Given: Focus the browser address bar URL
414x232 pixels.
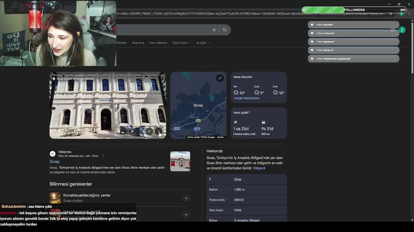Looking at the screenshot, I should pyautogui.click(x=251, y=14).
